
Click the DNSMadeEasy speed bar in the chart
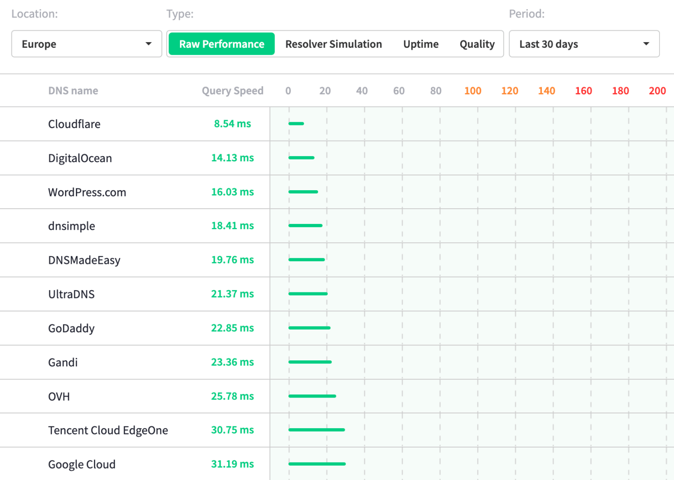(307, 260)
